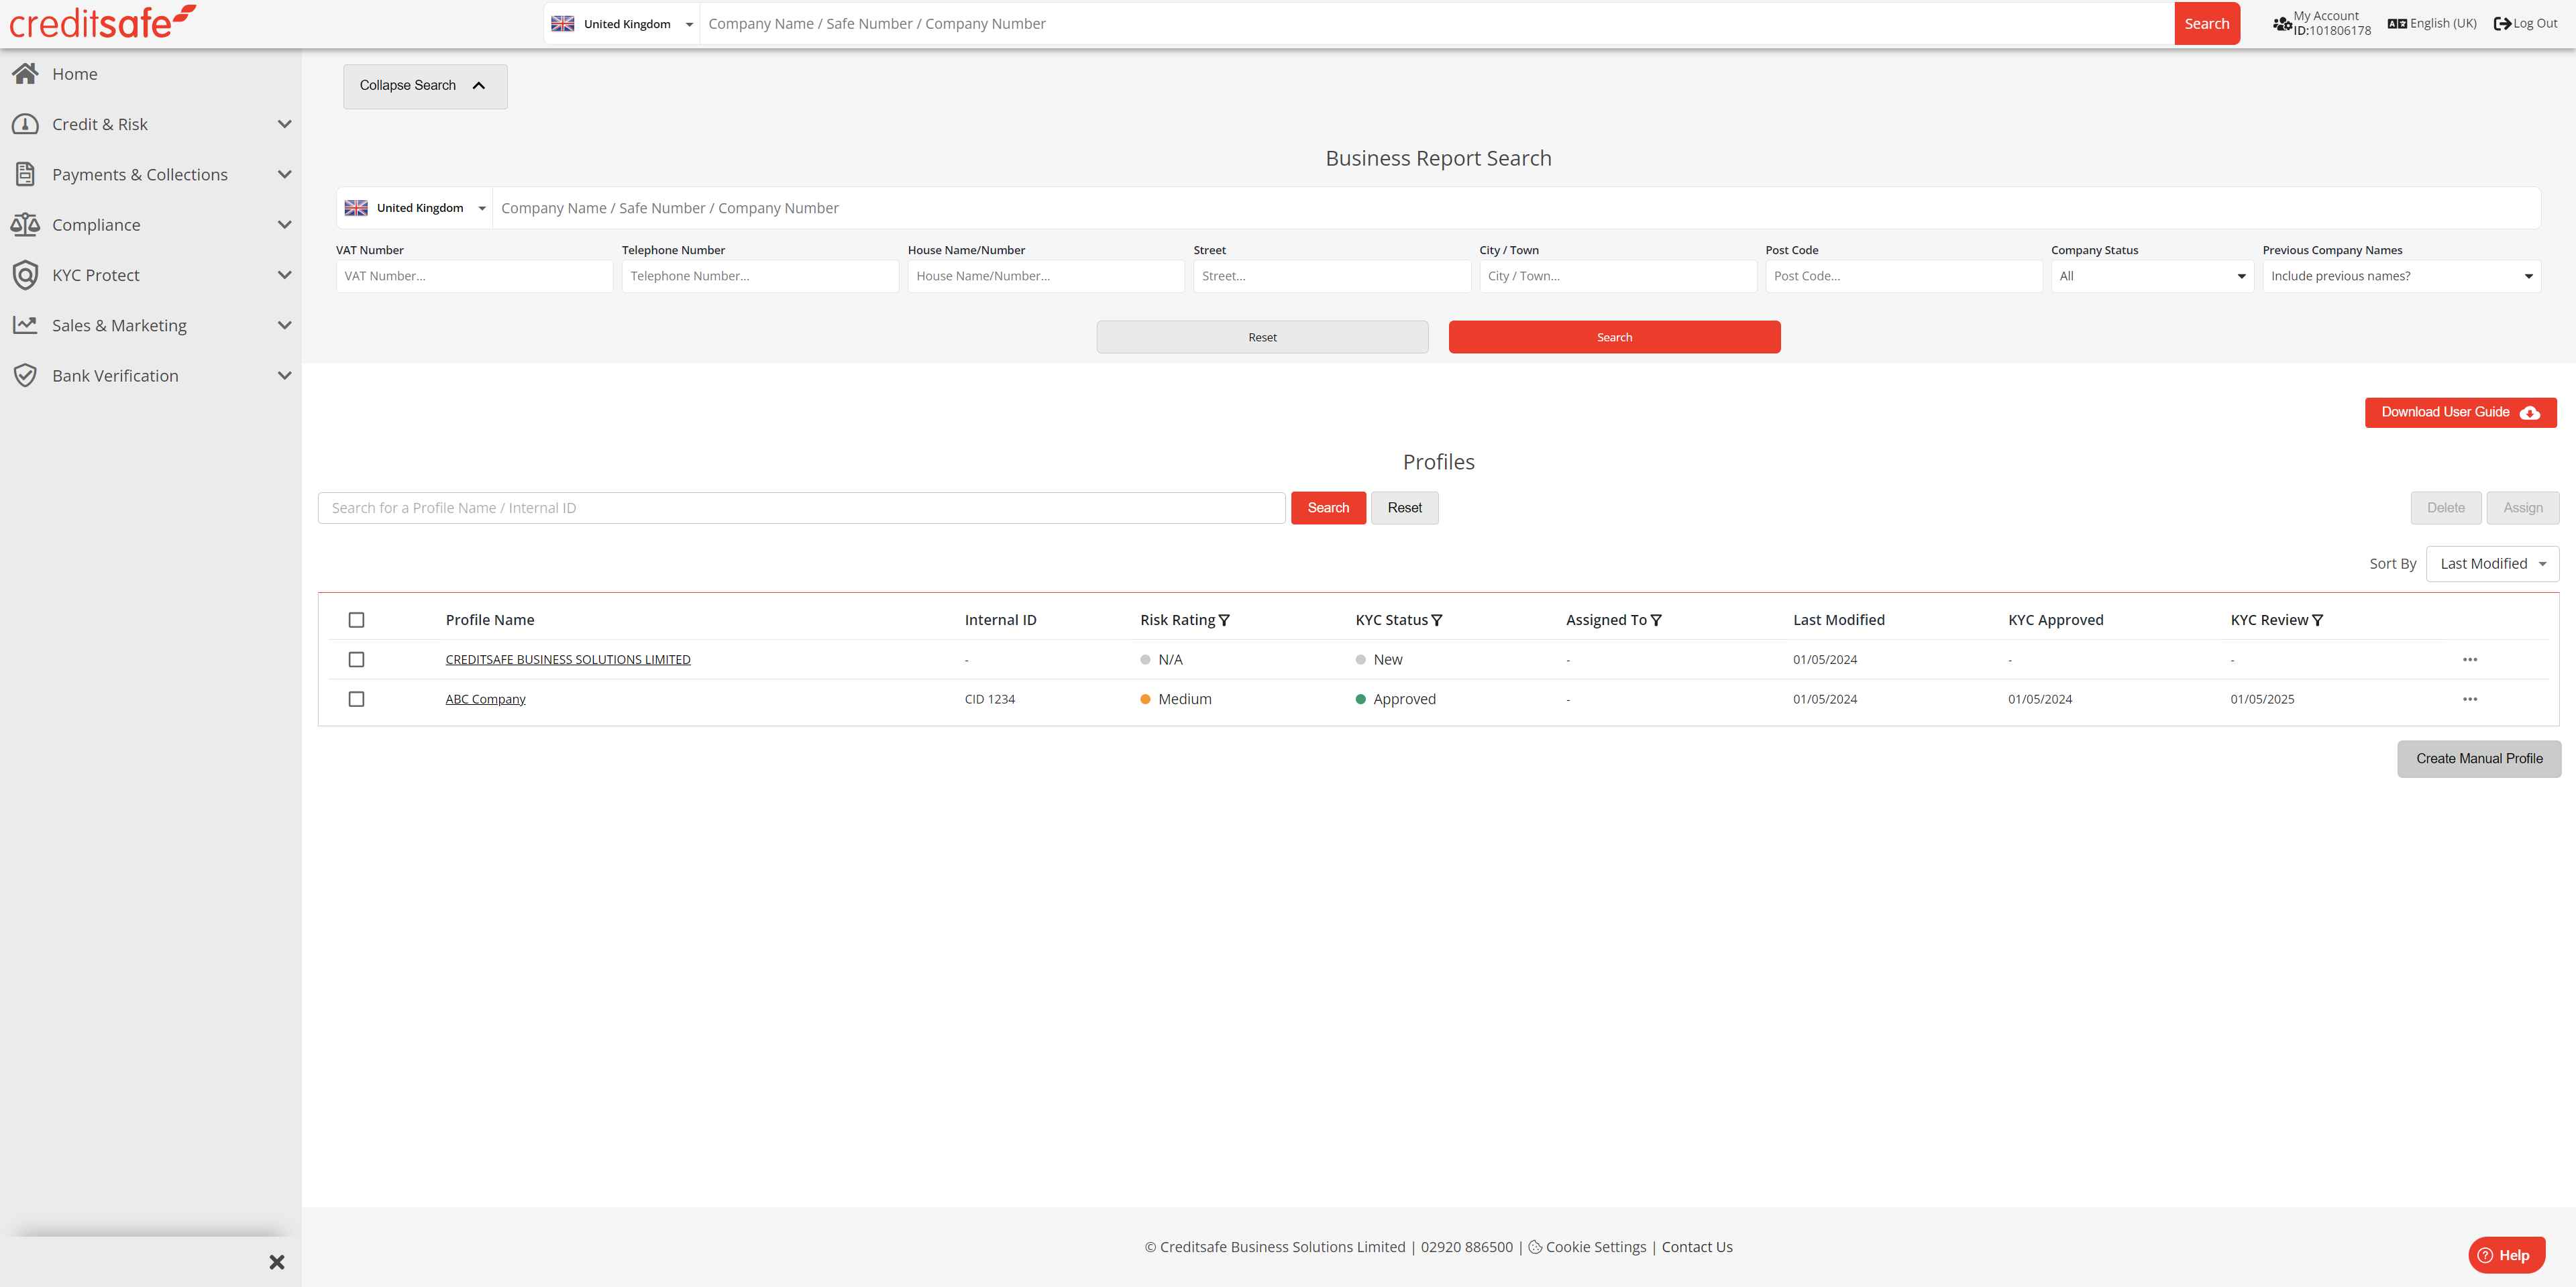Click Cookie Settings text in the footer
The width and height of the screenshot is (2576, 1287).
point(1595,1247)
